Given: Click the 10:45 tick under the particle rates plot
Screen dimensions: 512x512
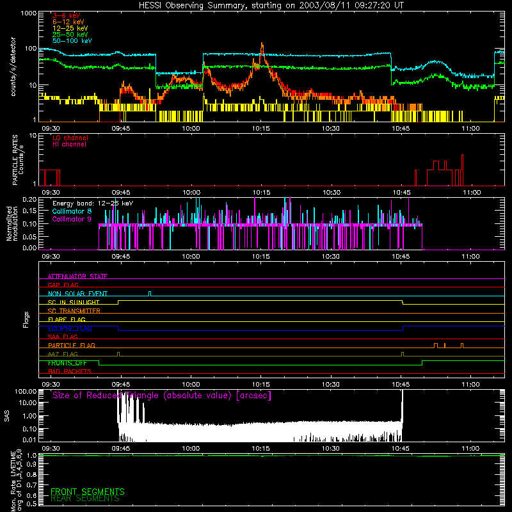Looking at the screenshot, I should 401,193.
